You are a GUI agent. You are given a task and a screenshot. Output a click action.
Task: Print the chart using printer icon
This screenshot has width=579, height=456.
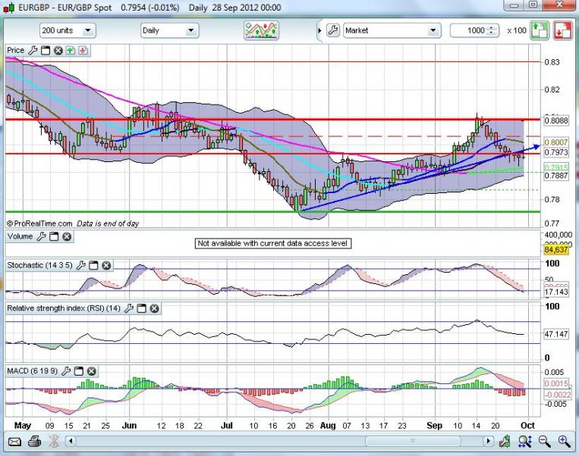(36, 441)
